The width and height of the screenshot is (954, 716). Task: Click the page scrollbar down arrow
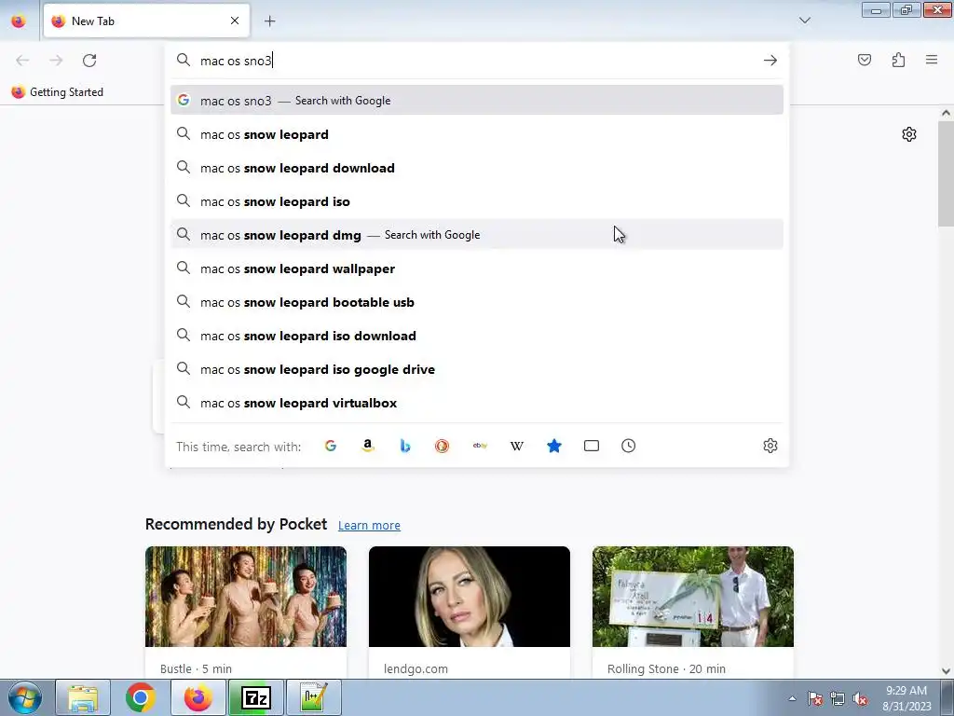946,671
